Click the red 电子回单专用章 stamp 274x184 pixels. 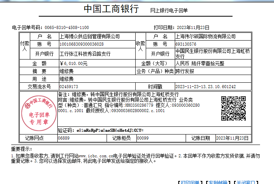(38, 111)
